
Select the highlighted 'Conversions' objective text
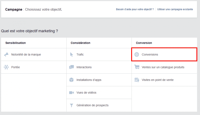pos(150,55)
